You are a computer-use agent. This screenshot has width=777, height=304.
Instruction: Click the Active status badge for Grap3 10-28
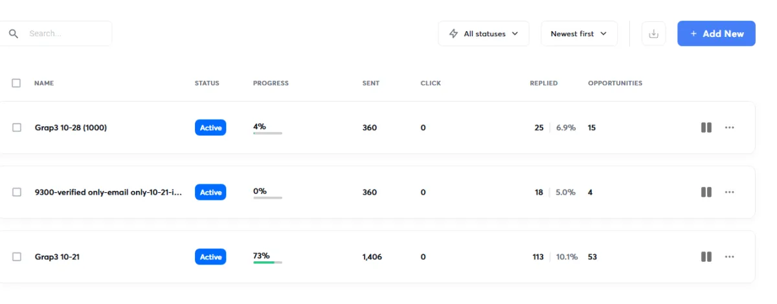[x=210, y=127]
